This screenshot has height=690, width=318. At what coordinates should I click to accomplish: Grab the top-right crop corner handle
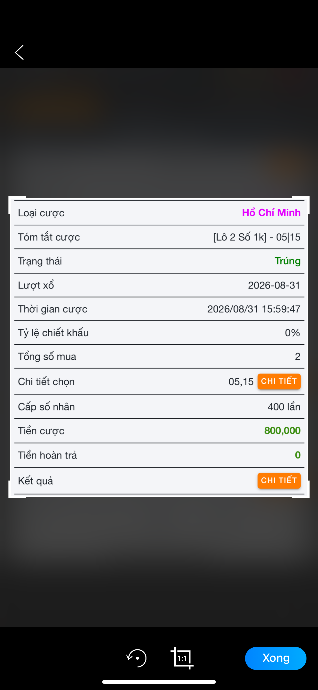click(301, 205)
